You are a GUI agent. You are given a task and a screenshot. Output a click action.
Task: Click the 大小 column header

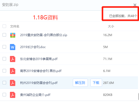point(111,26)
